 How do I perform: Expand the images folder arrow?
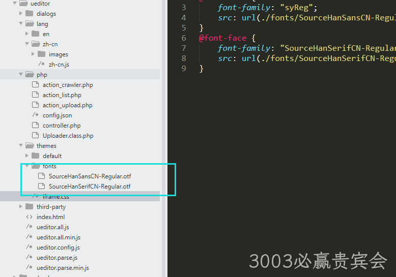pos(33,54)
